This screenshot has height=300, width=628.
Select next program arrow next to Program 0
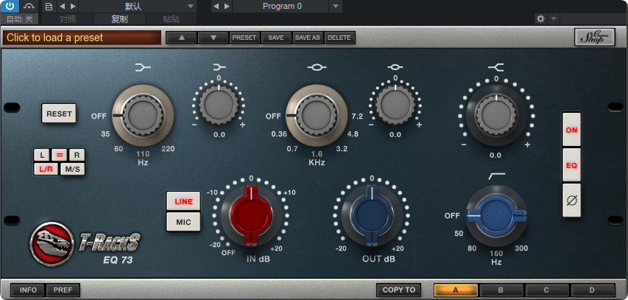click(x=227, y=7)
